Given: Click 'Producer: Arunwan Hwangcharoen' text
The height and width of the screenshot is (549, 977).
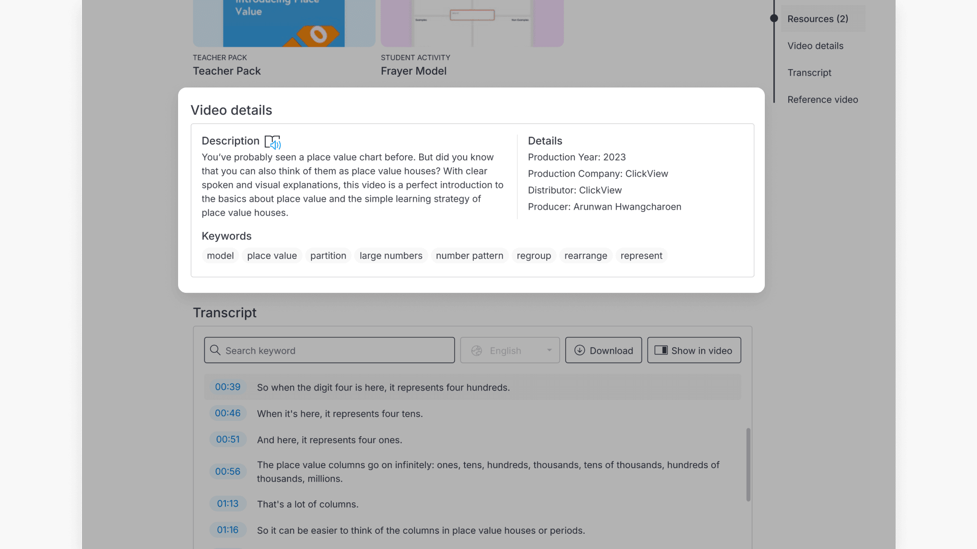Looking at the screenshot, I should tap(605, 207).
